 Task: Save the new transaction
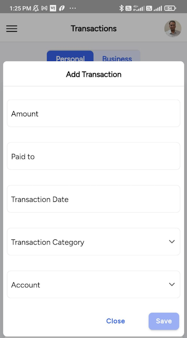(164, 321)
